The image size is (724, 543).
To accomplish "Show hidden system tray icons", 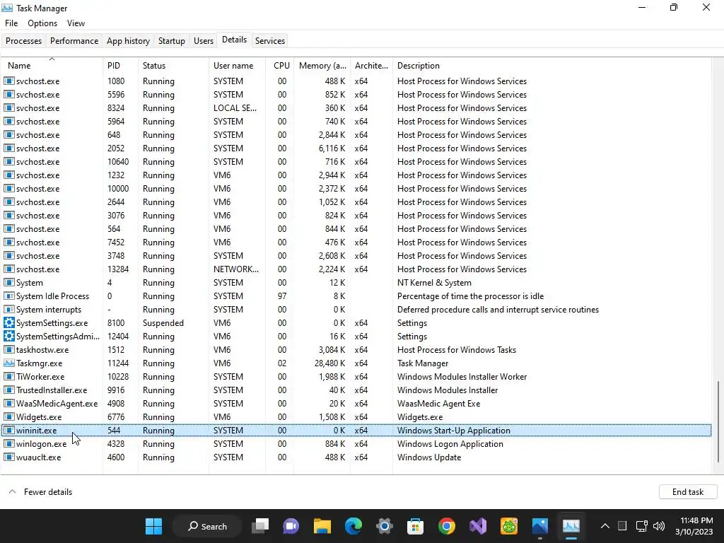I will coord(605,526).
